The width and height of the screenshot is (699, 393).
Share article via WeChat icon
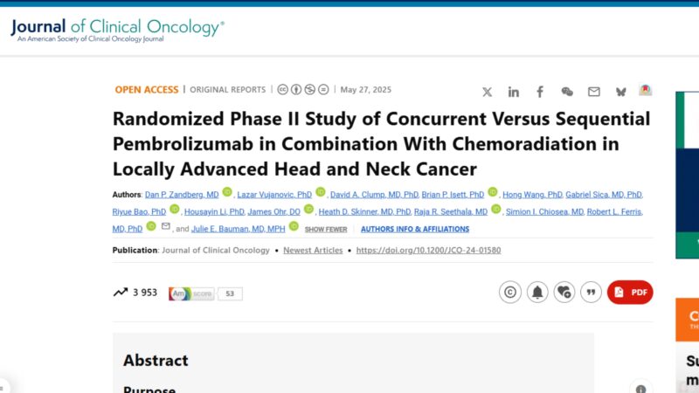coord(567,92)
